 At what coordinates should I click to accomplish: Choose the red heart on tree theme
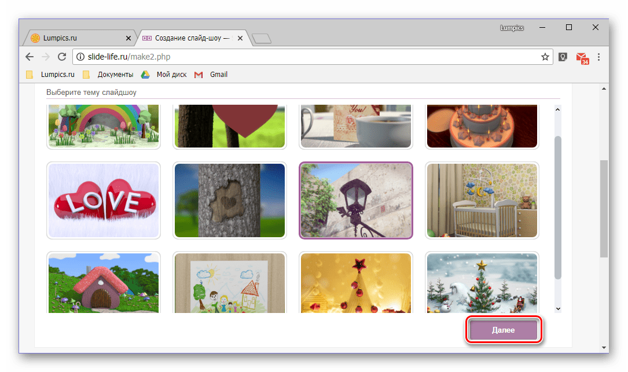click(230, 126)
